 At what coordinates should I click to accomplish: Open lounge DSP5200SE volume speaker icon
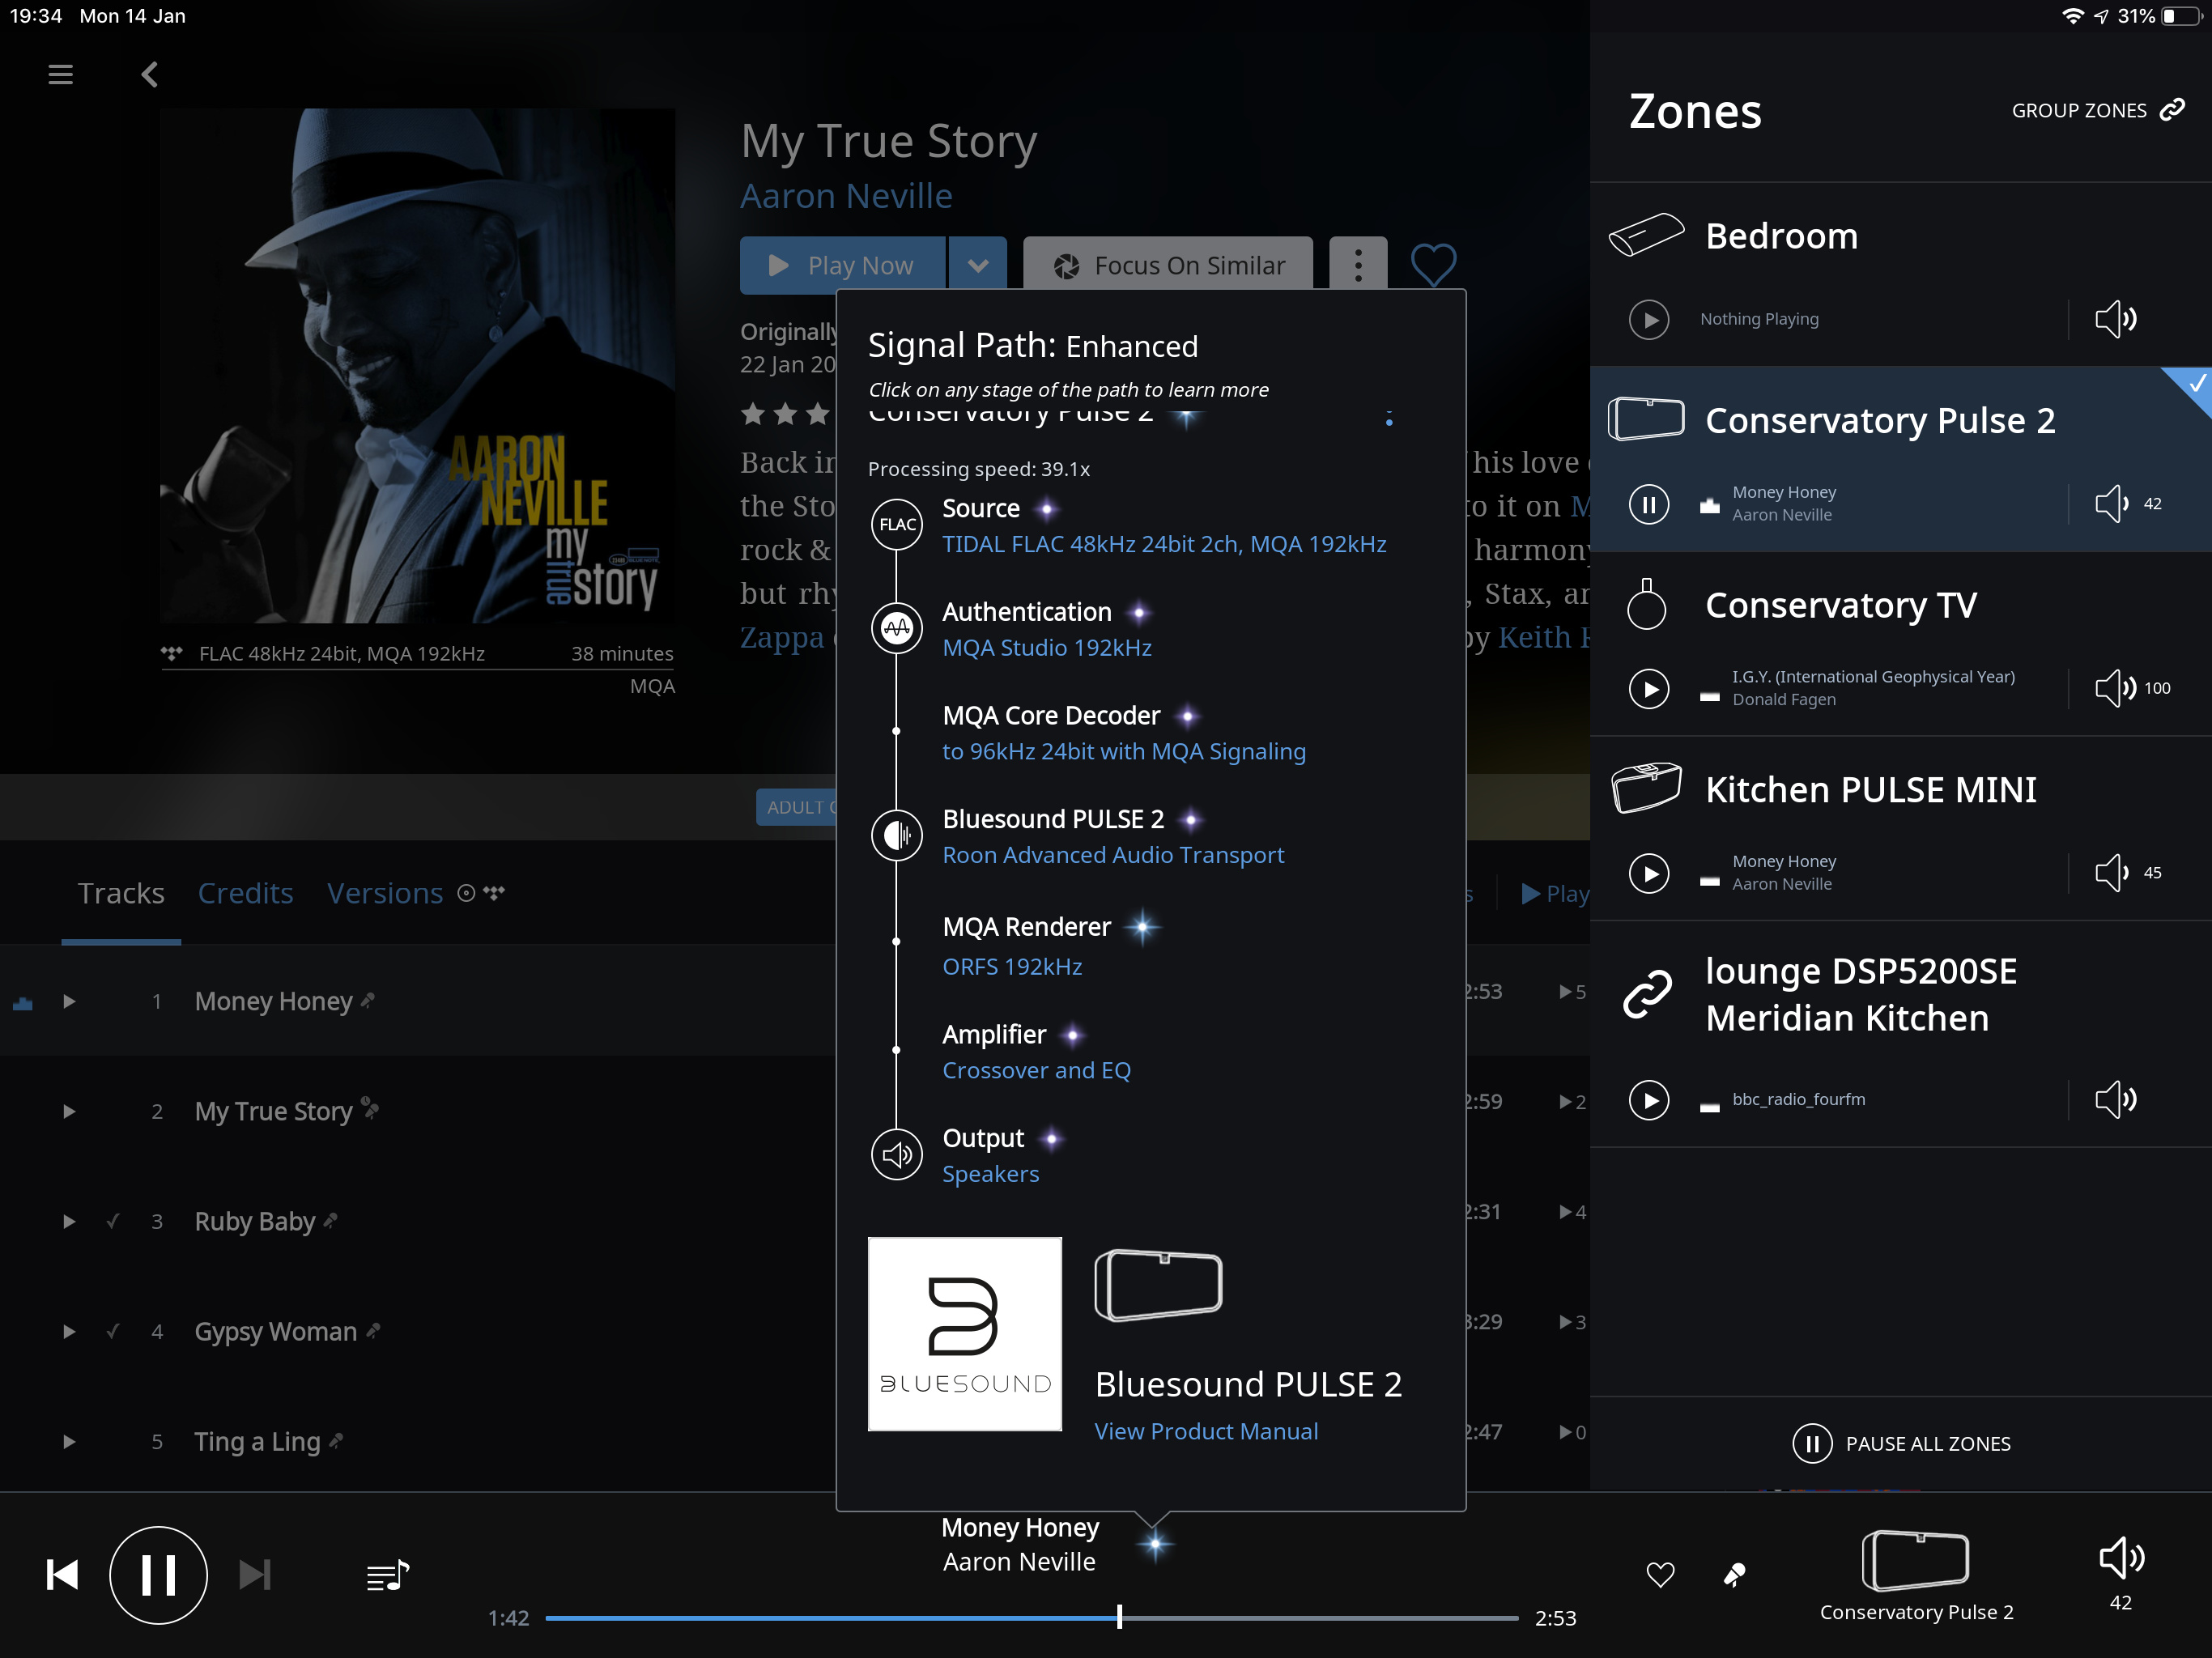(x=2115, y=1099)
